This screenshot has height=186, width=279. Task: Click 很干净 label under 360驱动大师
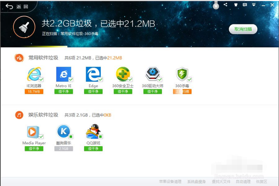click(x=153, y=92)
